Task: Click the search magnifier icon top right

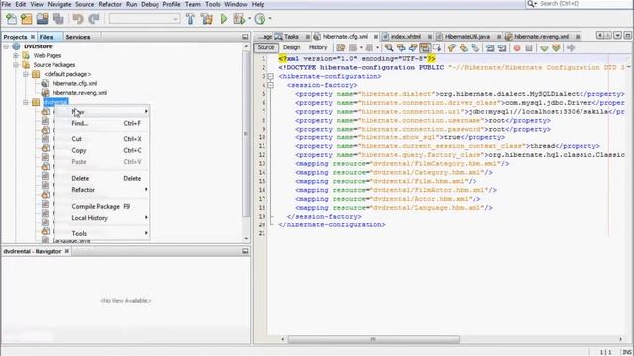Action: point(531,4)
